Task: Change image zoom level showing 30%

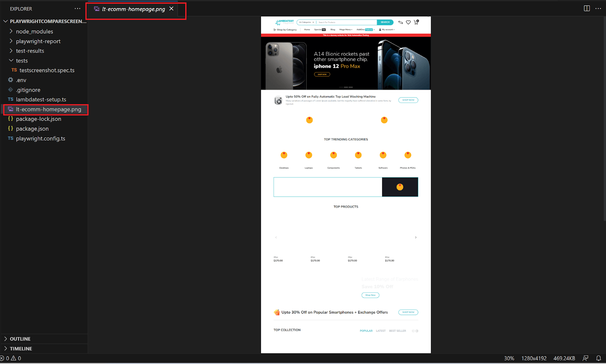Action: (509, 358)
